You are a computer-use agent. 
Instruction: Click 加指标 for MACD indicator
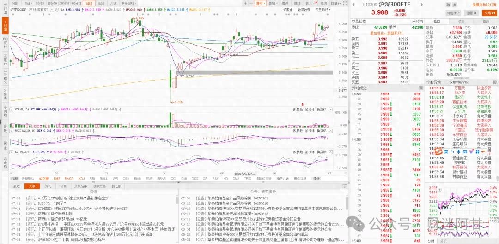[309, 131]
